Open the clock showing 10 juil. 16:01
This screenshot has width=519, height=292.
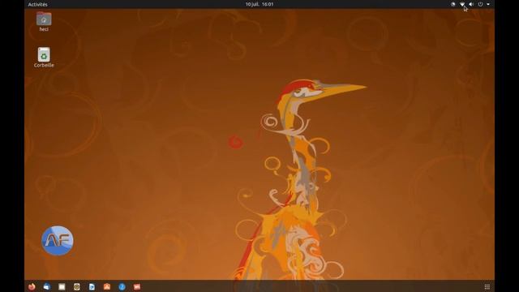click(x=259, y=4)
